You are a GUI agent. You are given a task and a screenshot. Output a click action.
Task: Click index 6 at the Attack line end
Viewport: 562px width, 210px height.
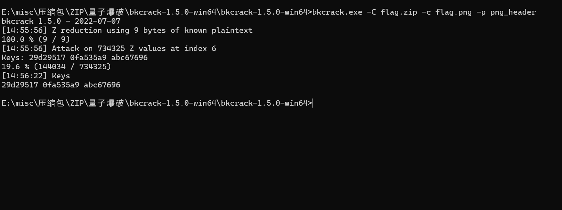click(x=200, y=48)
